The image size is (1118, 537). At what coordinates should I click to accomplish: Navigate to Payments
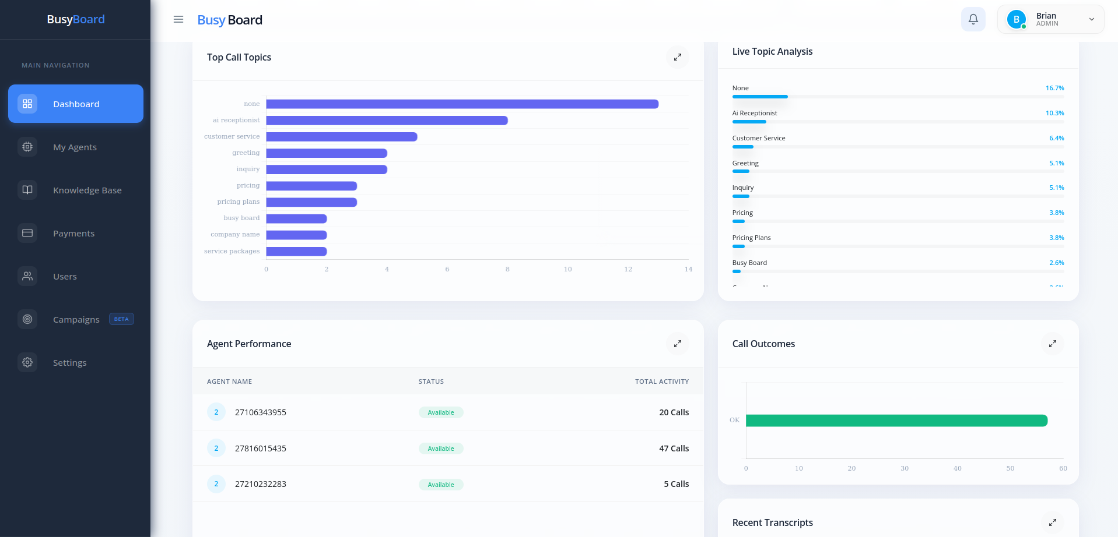[76, 233]
